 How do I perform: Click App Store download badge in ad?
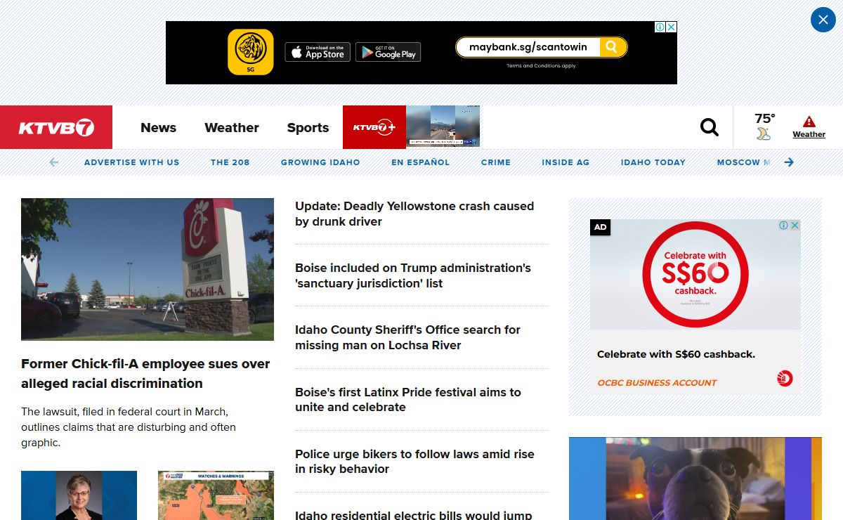[x=318, y=52]
